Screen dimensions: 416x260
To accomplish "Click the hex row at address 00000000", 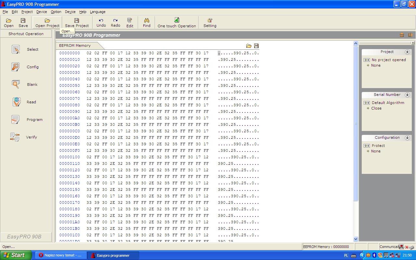I will click(x=159, y=53).
